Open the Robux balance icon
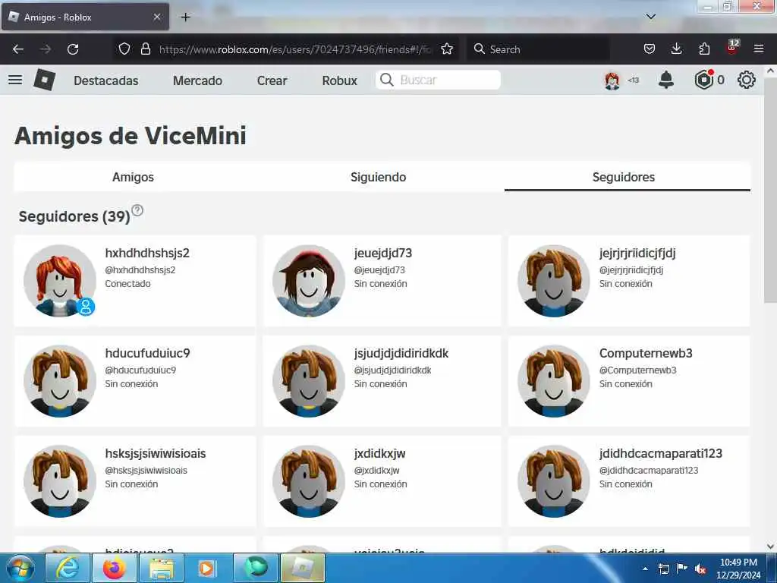Screen dimensions: 777x583 pyautogui.click(x=703, y=80)
